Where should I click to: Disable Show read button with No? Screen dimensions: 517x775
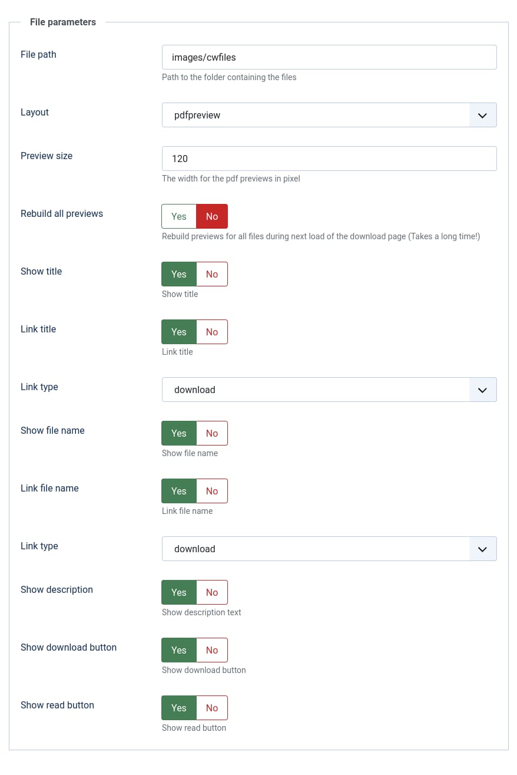coord(212,708)
